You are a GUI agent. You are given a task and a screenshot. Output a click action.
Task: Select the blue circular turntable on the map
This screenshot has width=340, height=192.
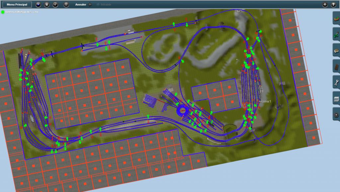(183, 111)
